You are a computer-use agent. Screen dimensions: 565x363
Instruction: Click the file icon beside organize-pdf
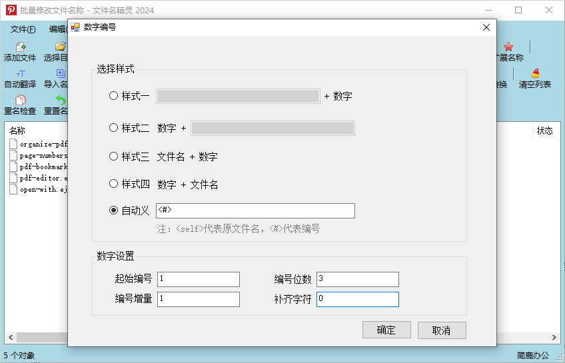13,144
